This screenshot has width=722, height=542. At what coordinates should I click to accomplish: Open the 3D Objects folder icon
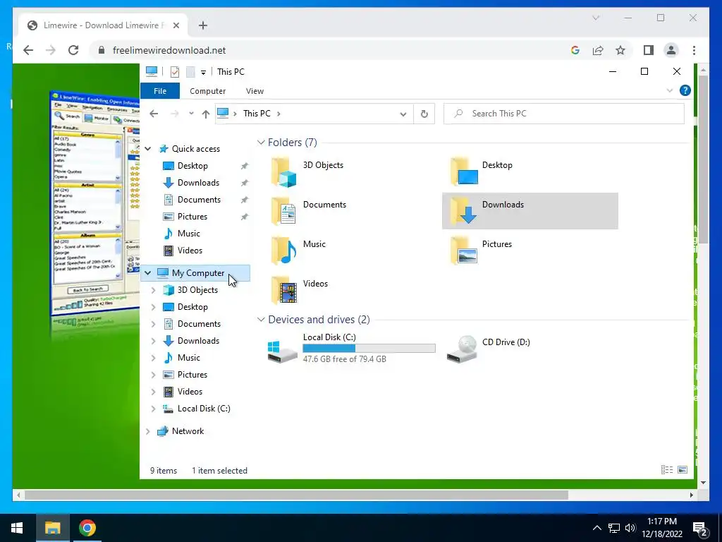(x=284, y=172)
